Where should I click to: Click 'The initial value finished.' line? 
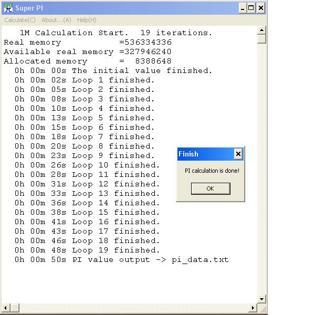coord(113,70)
